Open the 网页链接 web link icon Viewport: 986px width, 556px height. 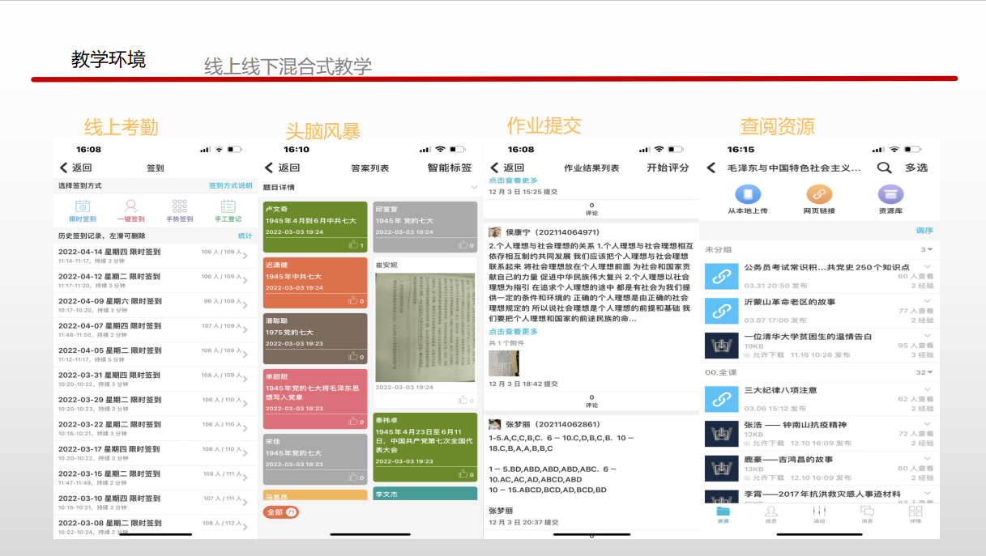(819, 195)
